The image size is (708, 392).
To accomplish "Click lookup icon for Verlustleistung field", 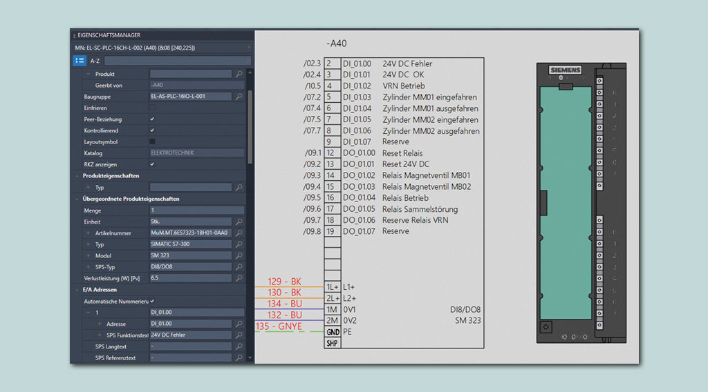I will [x=239, y=278].
